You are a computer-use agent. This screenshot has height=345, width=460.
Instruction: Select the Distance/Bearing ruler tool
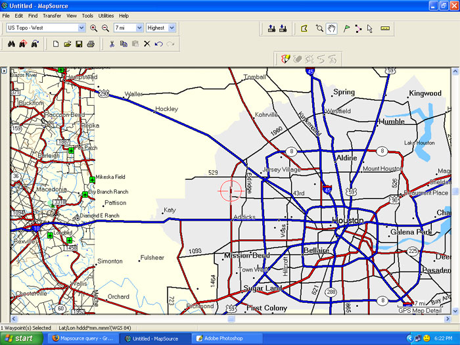pos(385,28)
